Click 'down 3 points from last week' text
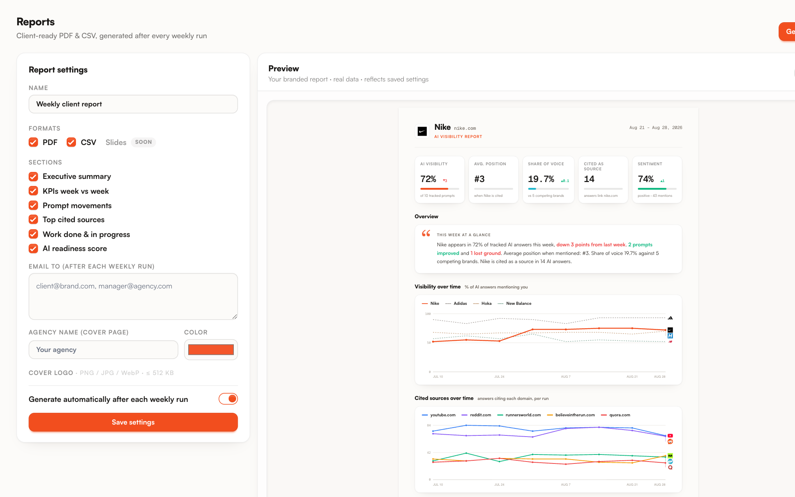Viewport: 795px width, 497px height. click(x=591, y=244)
